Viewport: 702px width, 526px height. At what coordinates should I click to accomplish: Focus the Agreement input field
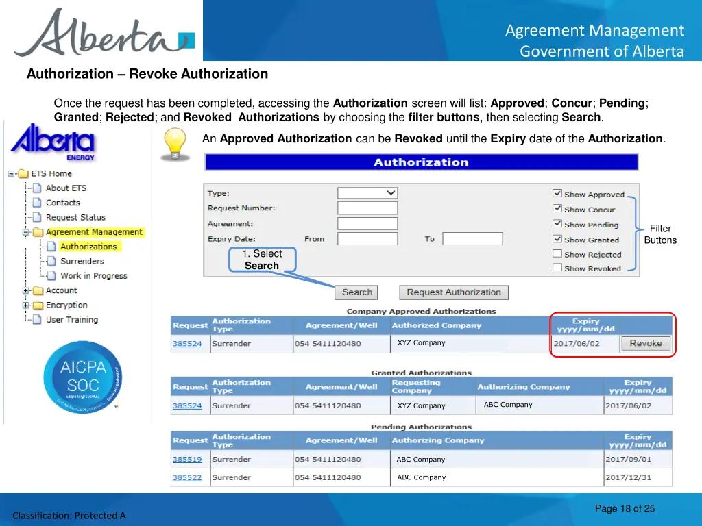[367, 224]
